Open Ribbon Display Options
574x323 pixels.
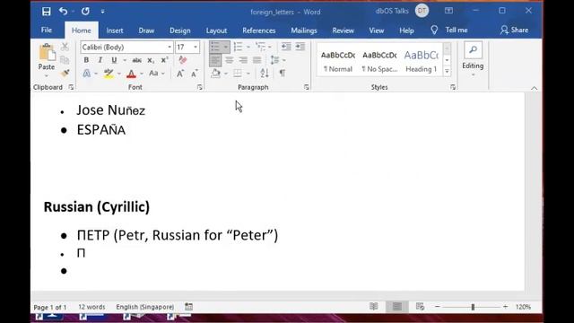pyautogui.click(x=448, y=11)
